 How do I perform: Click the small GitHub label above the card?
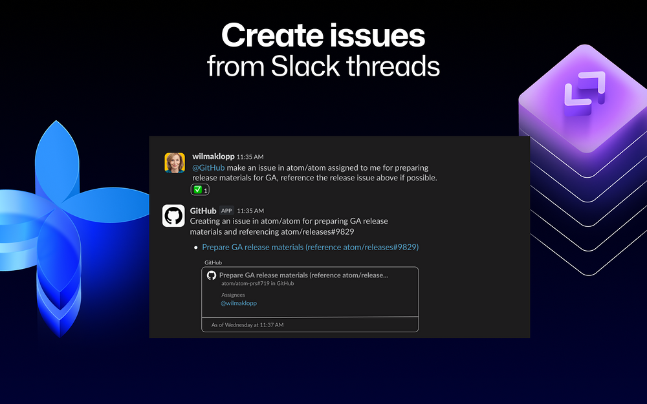pyautogui.click(x=214, y=262)
